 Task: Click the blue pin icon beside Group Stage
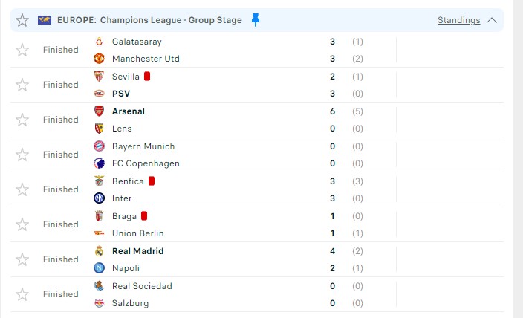click(x=256, y=20)
